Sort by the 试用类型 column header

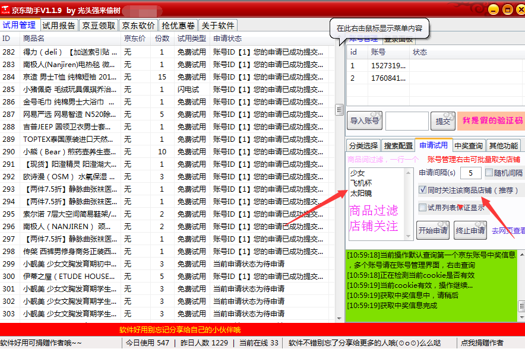pos(192,39)
